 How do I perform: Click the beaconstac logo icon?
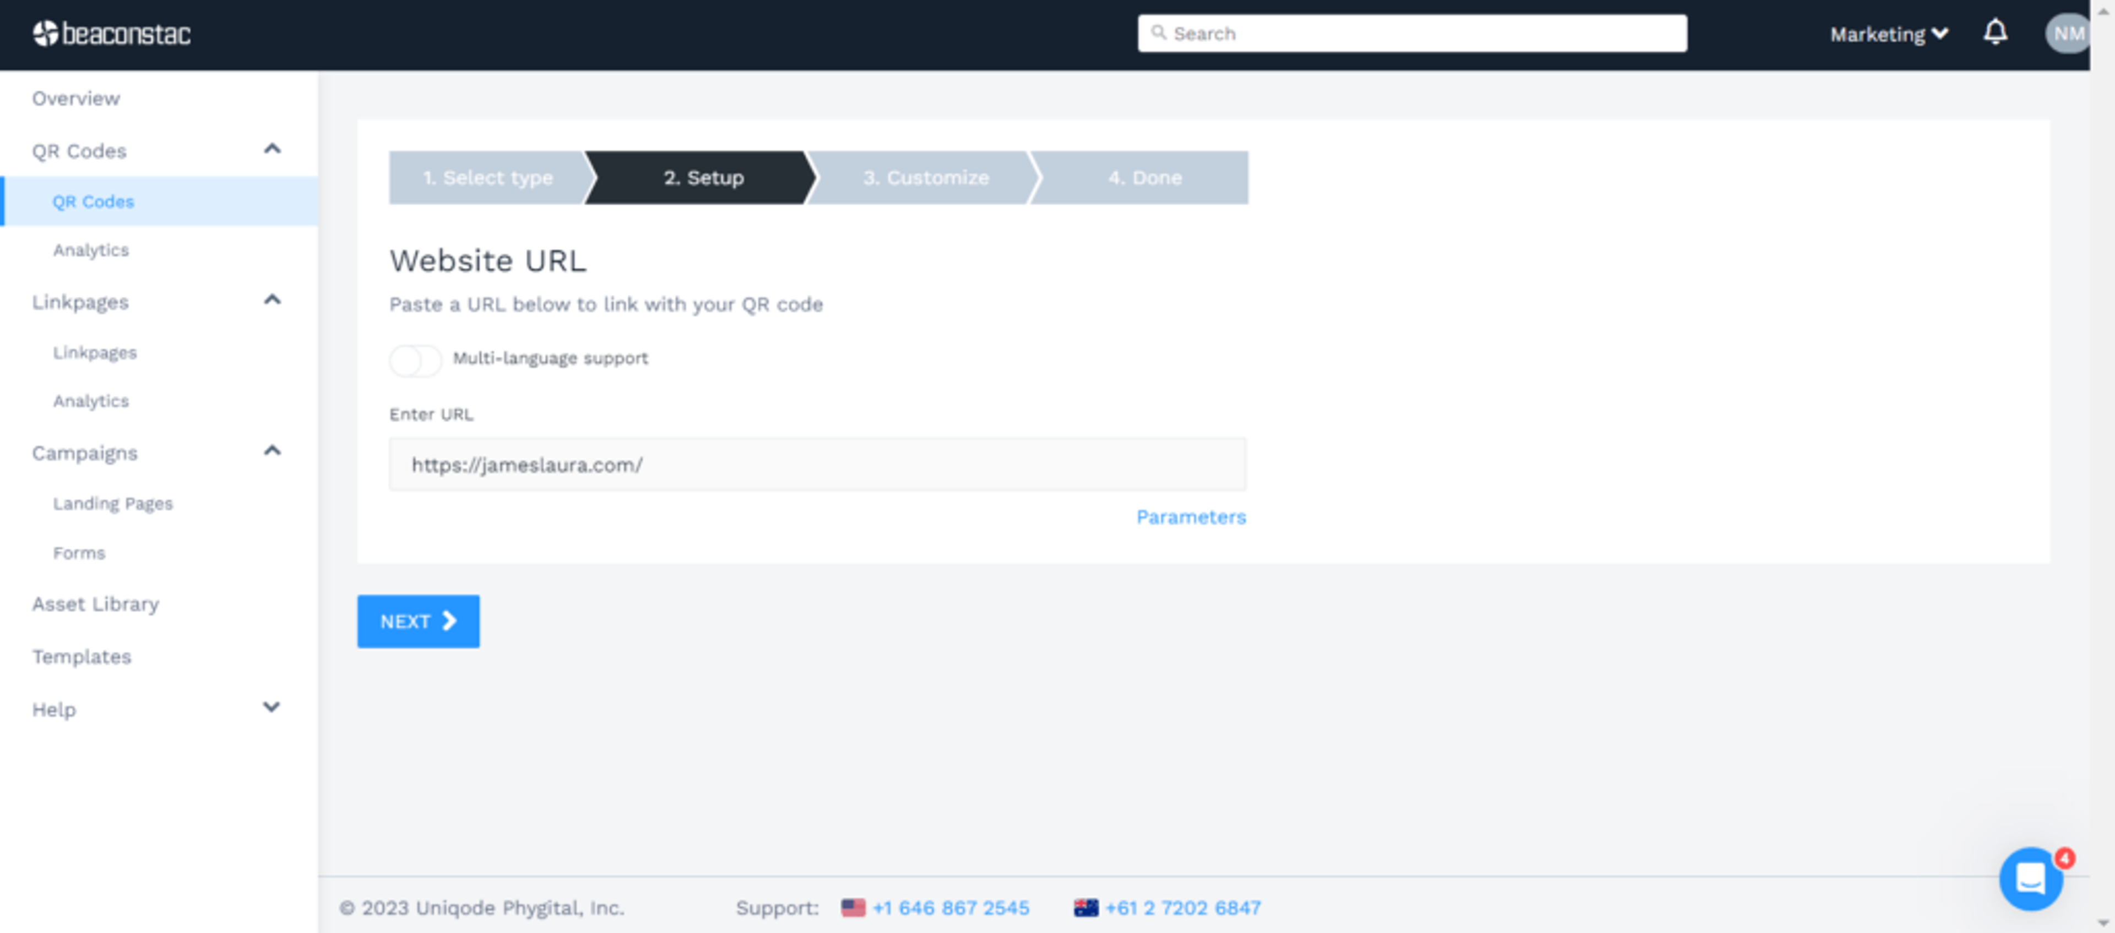[x=45, y=34]
